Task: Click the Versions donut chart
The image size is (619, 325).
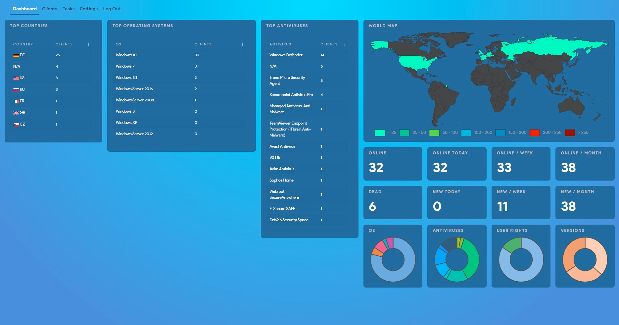Action: tap(585, 259)
